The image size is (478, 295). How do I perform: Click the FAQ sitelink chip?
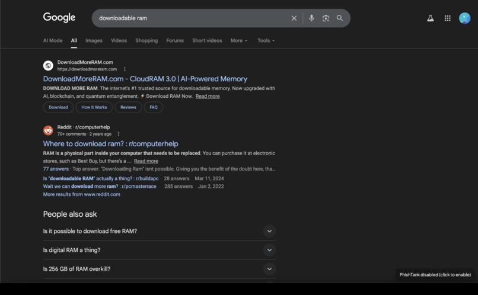point(154,107)
